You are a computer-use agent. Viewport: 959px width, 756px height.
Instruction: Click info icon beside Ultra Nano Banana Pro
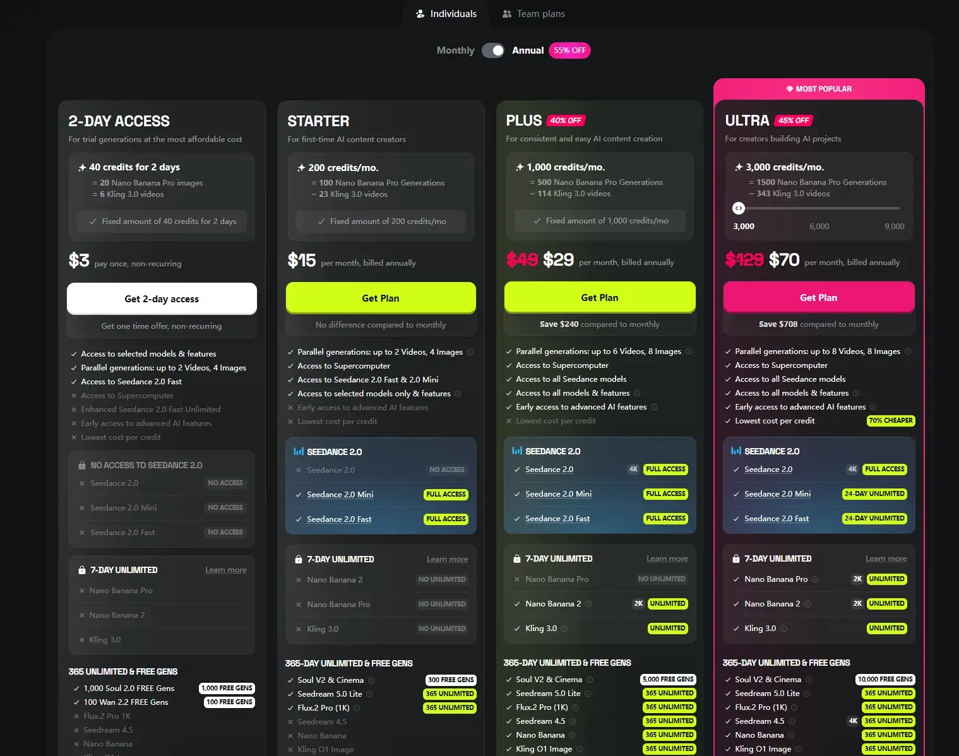815,579
